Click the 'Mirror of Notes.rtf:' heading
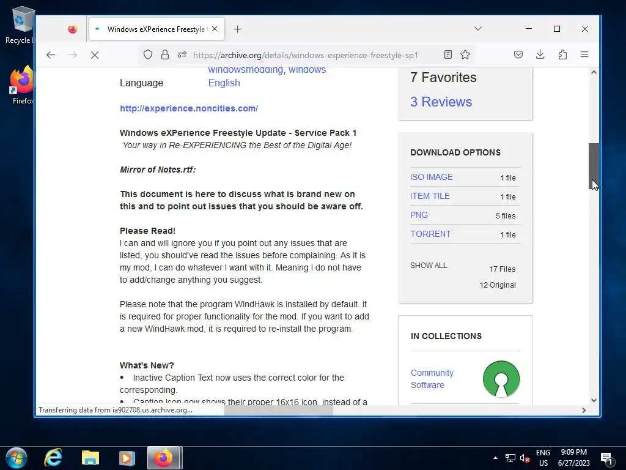Image resolution: width=626 pixels, height=470 pixels. 158,170
